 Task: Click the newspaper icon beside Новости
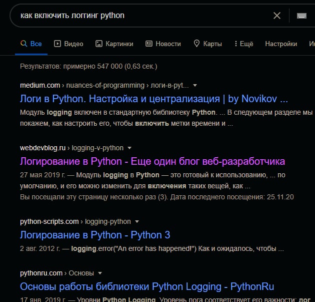149,44
